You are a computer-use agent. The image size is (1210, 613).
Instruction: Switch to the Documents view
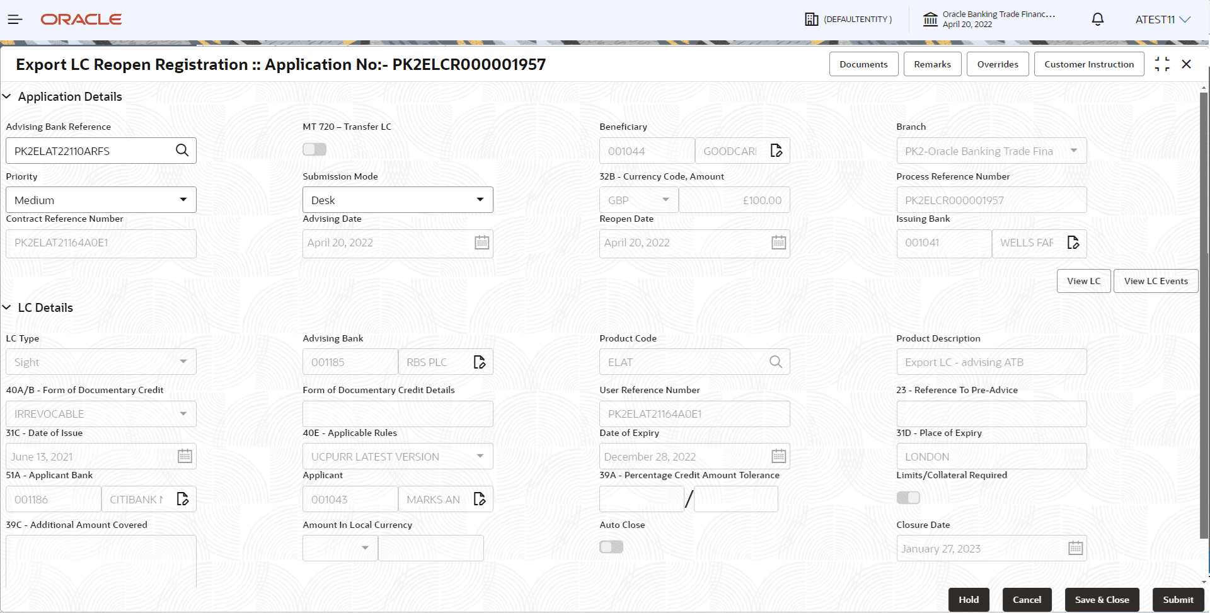(863, 64)
